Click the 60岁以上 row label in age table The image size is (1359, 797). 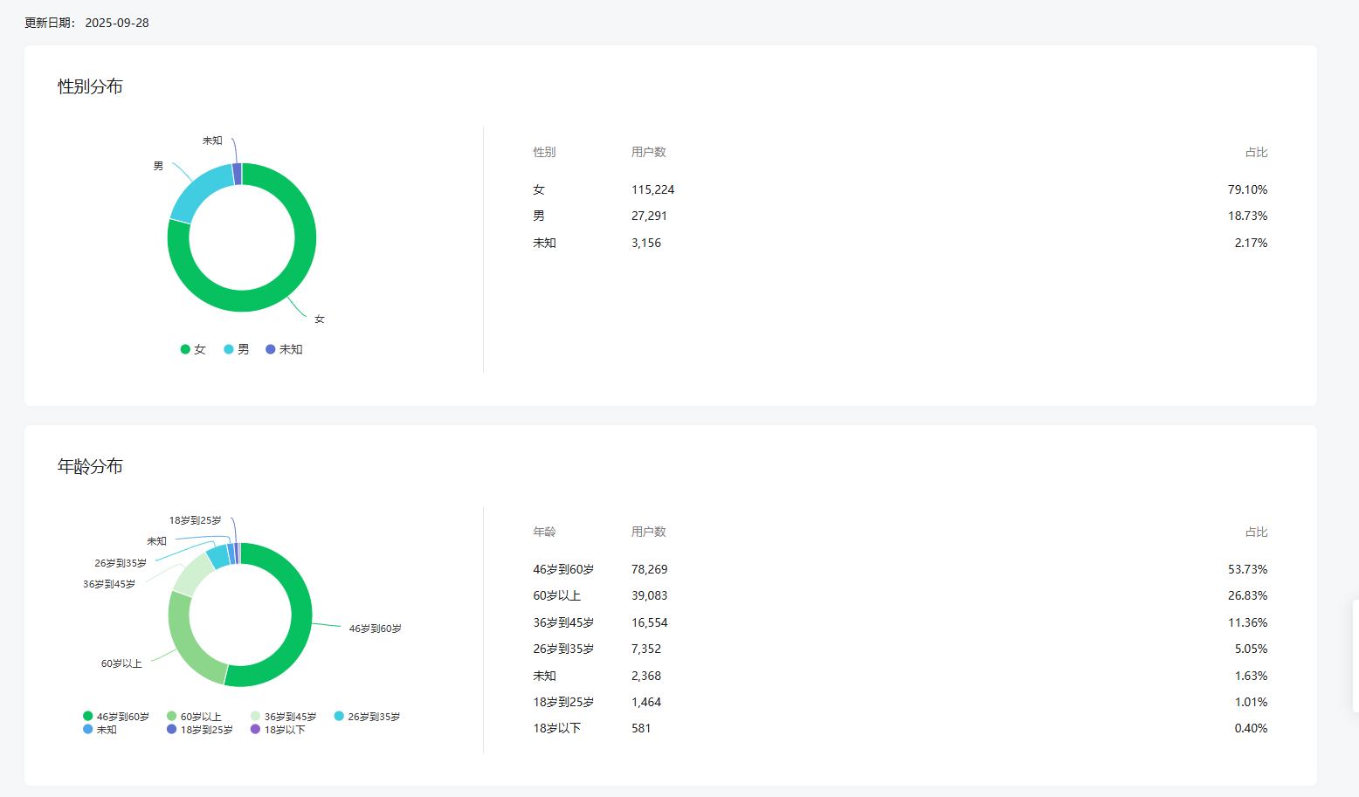(x=557, y=595)
